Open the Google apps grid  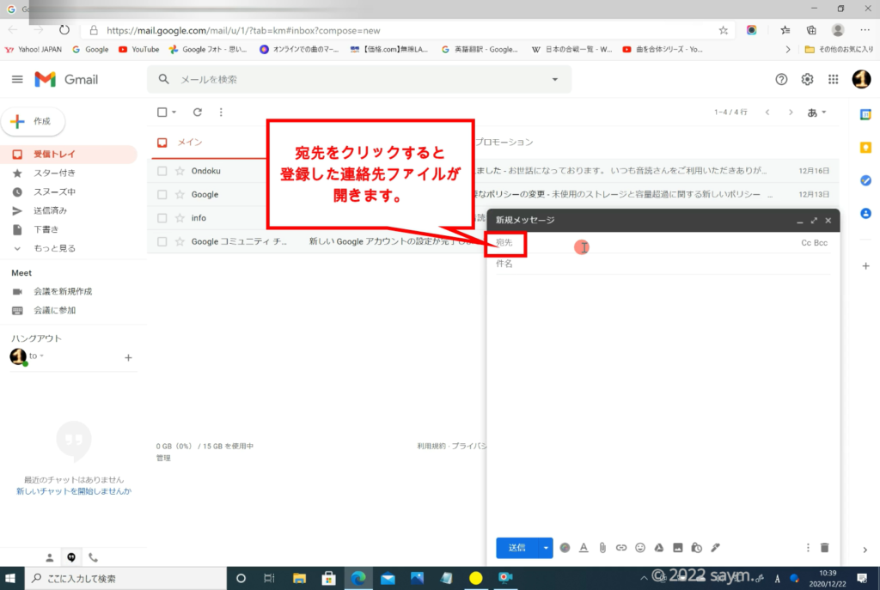pyautogui.click(x=833, y=79)
